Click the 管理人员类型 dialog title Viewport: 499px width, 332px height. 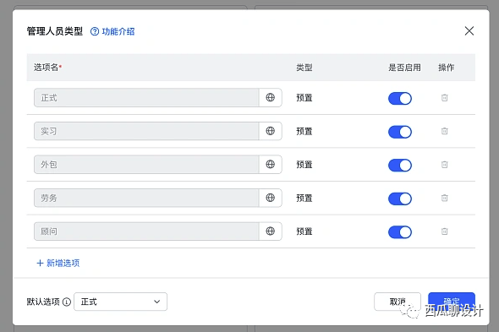pyautogui.click(x=55, y=31)
